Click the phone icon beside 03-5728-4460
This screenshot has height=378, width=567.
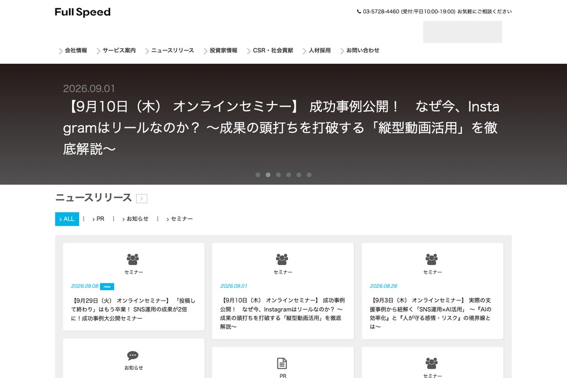click(359, 12)
